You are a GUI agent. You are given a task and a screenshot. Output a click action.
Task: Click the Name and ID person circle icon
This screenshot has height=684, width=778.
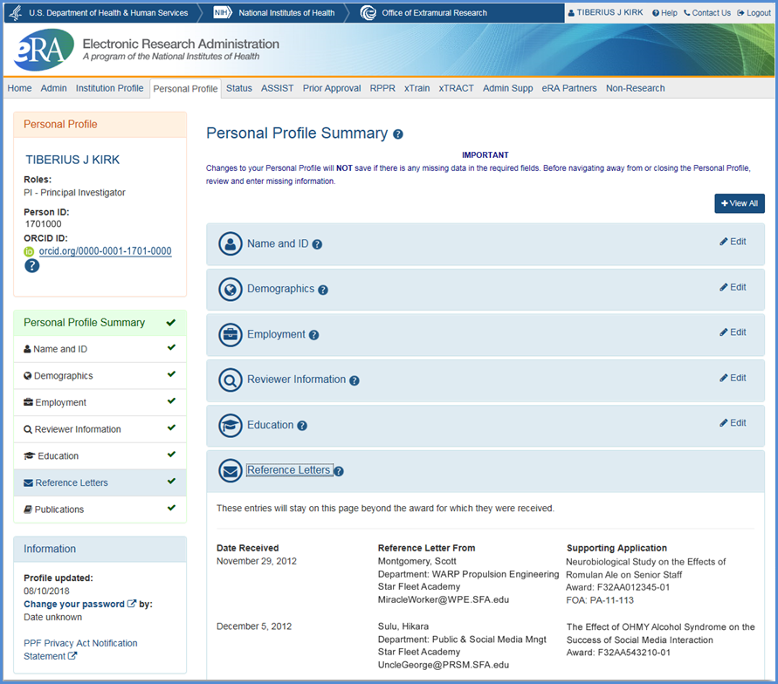[231, 244]
